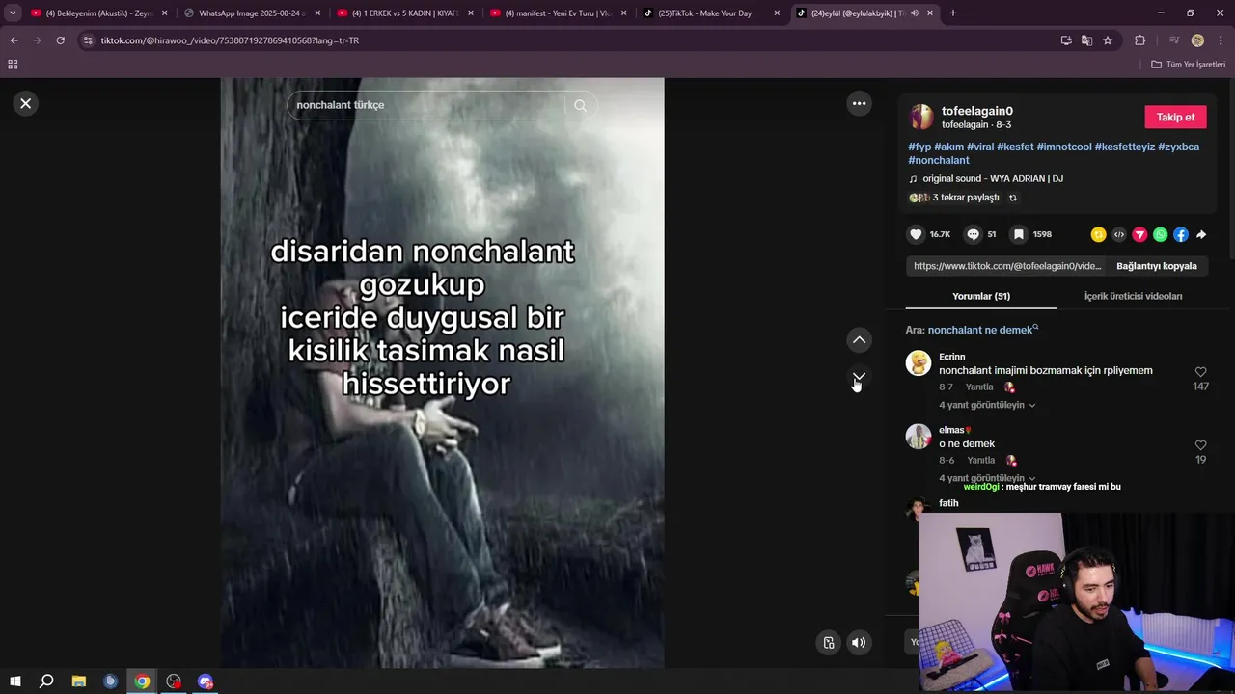Close the TikTok video viewer
Viewport: 1235px width, 694px height.
(26, 103)
